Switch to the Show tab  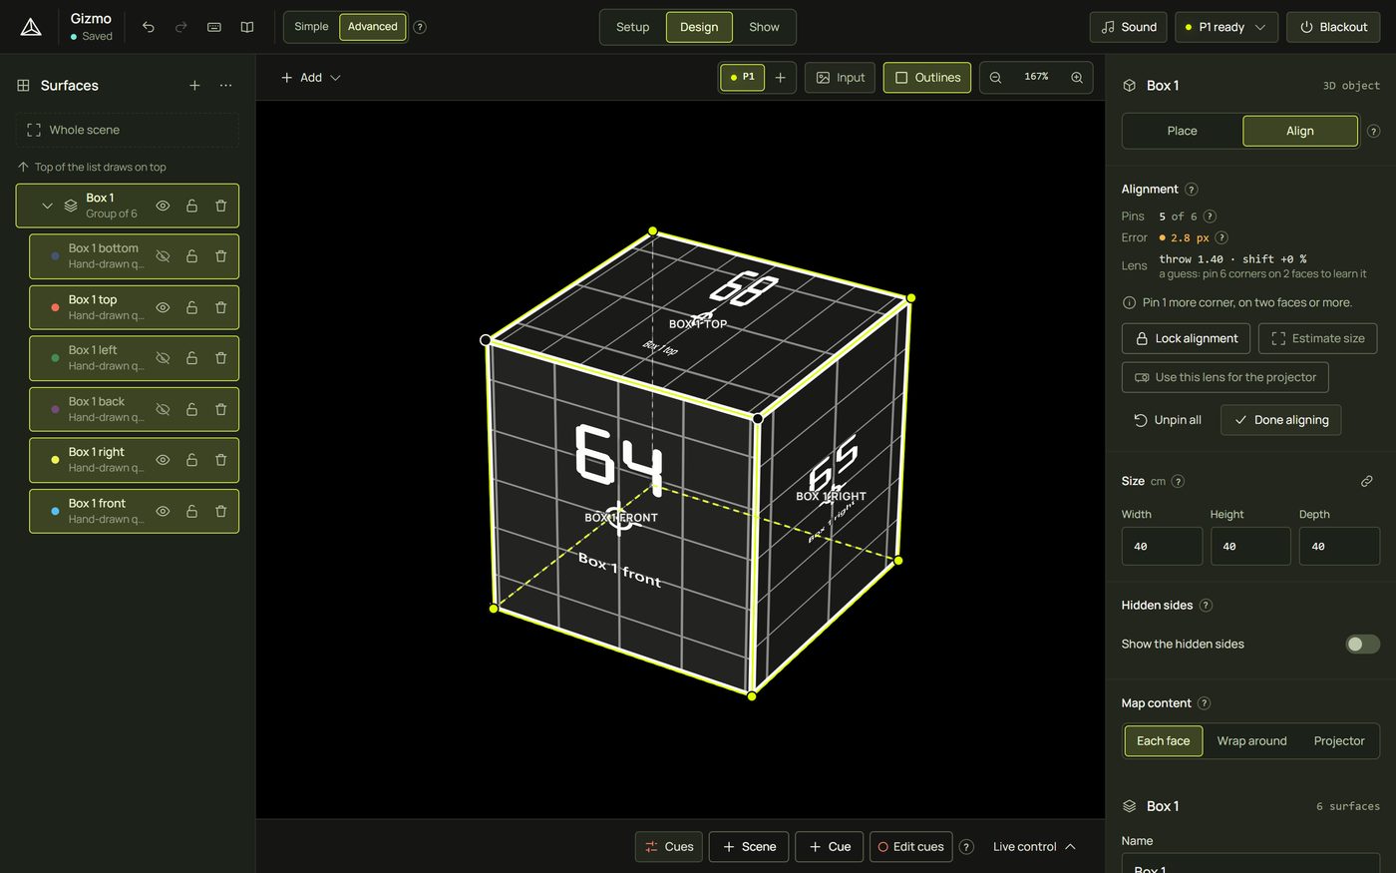click(x=764, y=27)
